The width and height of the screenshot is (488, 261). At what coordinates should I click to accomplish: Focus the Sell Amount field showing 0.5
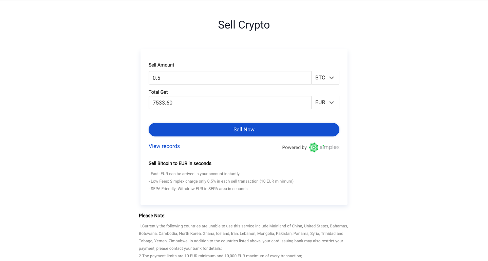[x=230, y=78]
